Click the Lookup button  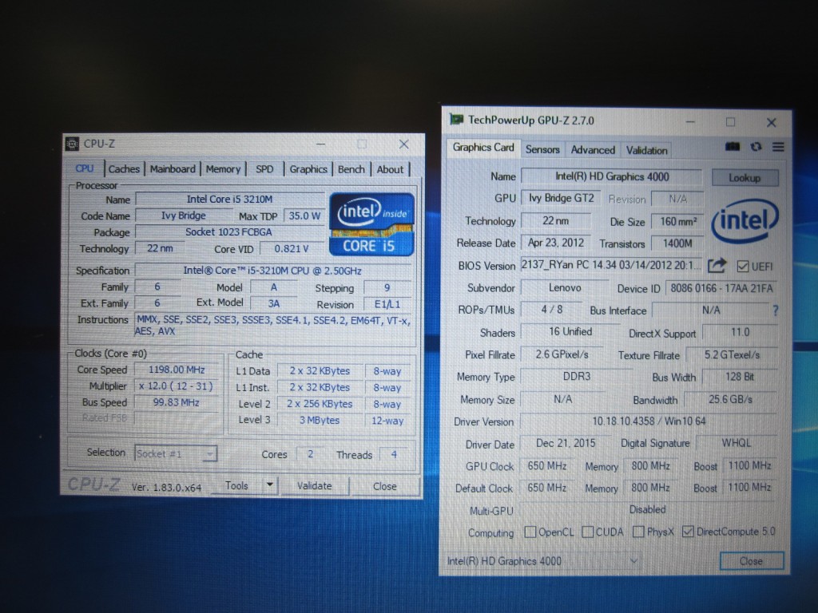pos(745,178)
